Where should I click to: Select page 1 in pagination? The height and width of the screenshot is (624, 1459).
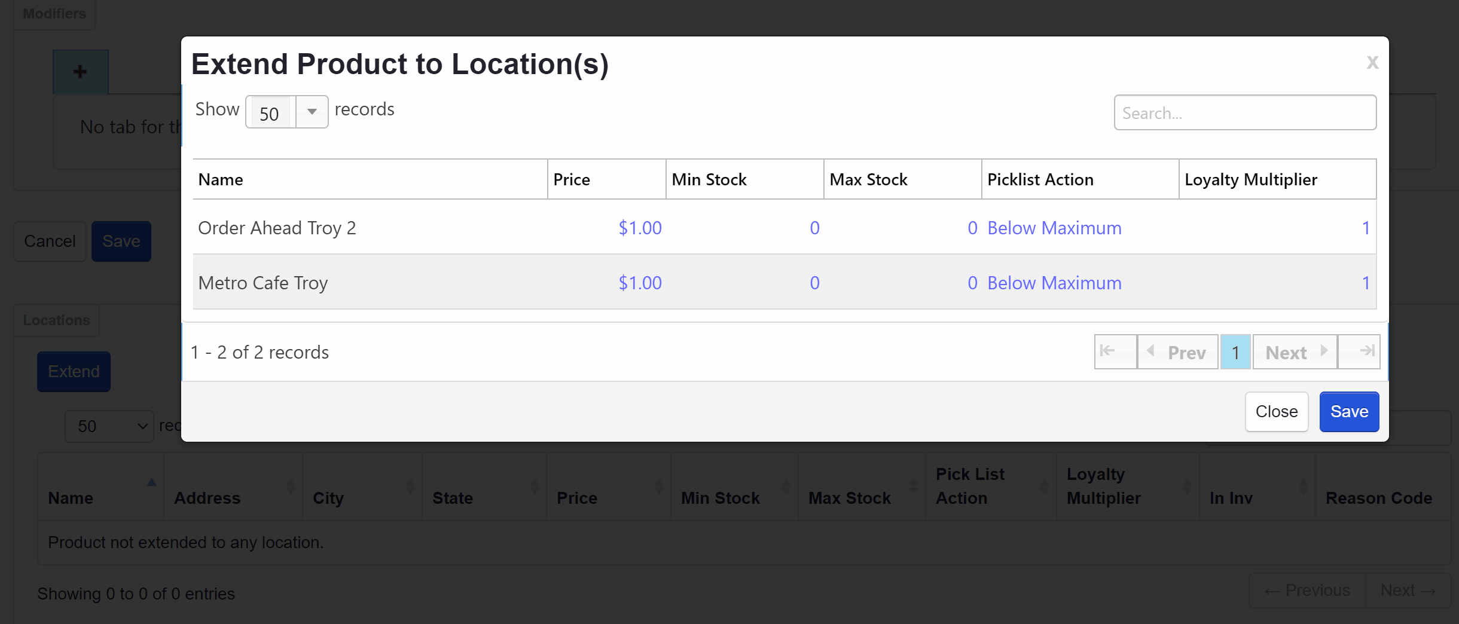point(1235,352)
